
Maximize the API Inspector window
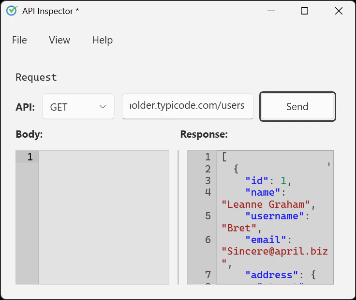click(304, 11)
